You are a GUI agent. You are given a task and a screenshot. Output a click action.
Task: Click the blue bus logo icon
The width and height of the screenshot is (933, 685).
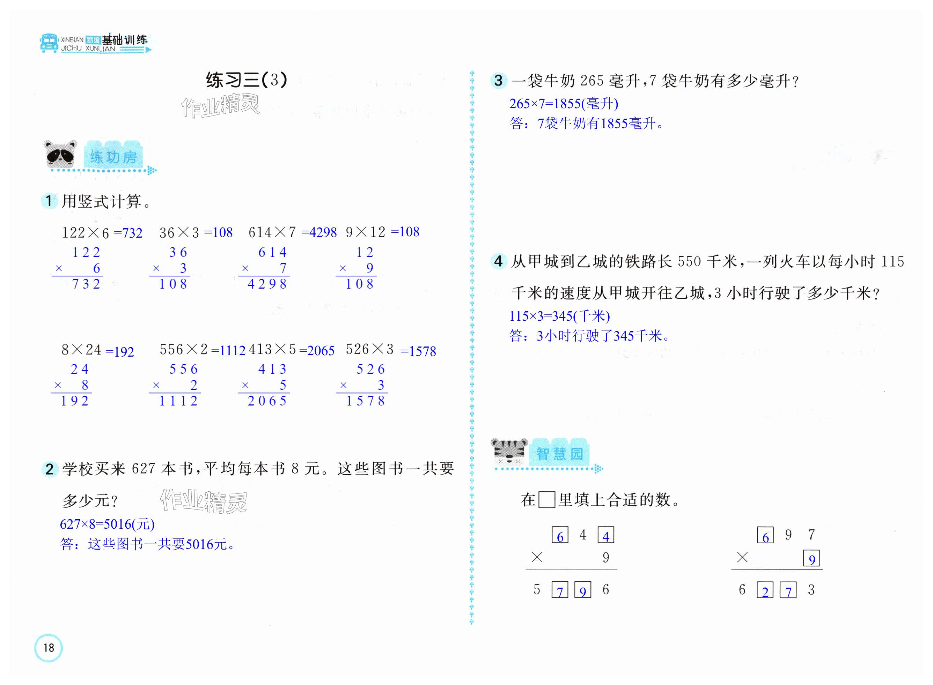point(49,43)
